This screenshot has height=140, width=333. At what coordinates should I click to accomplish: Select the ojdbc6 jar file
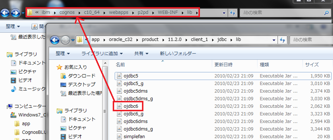pyautogui.click(x=131, y=106)
